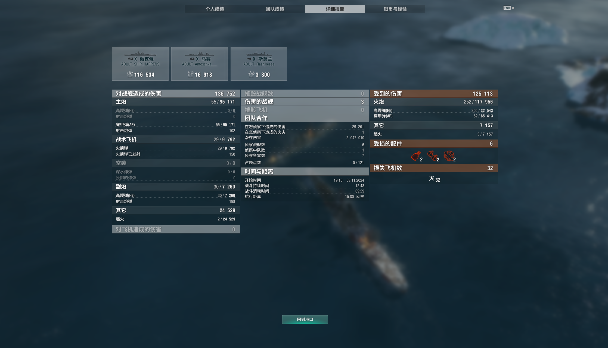Screen dimensions: 608x348
Task: Click the 回到港口 button
Action: [x=305, y=319]
